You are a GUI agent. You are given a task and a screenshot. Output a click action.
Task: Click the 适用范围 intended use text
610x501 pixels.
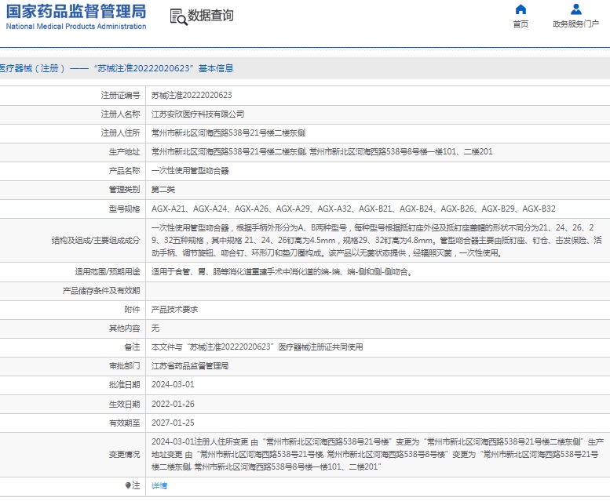coord(282,272)
